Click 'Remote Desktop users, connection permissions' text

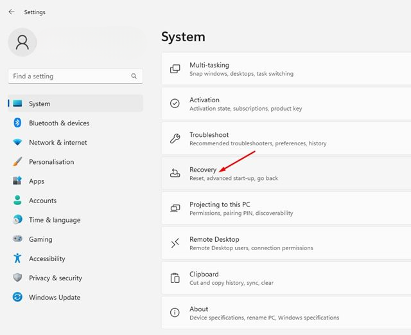(x=251, y=248)
